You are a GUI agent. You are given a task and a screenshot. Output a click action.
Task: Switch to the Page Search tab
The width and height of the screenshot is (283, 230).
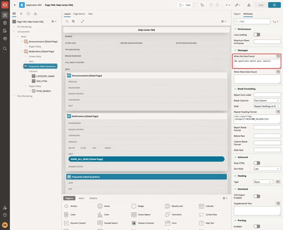click(x=79, y=14)
